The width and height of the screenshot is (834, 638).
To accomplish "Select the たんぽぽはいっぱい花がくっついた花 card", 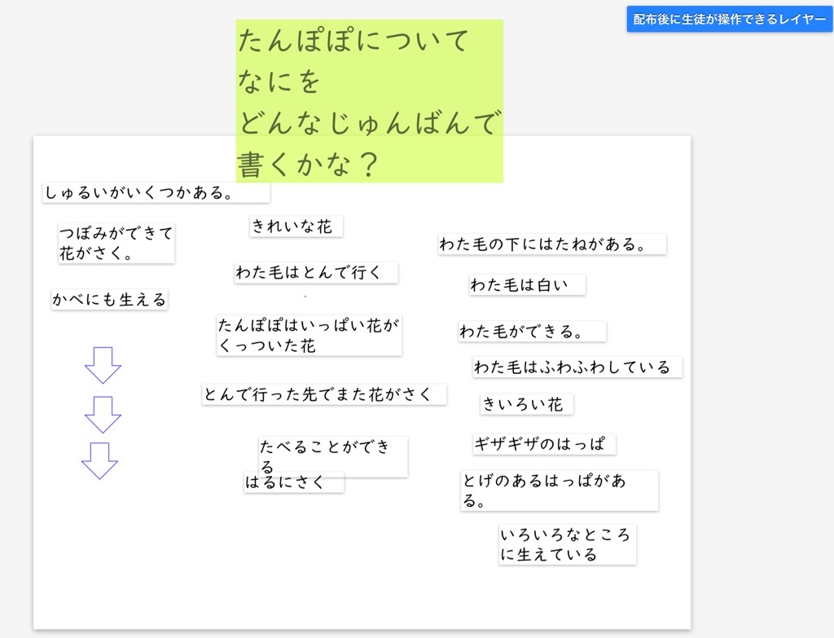I will (x=309, y=336).
